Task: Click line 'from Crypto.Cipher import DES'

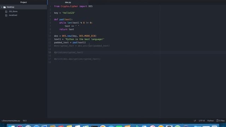Action: click(73, 6)
